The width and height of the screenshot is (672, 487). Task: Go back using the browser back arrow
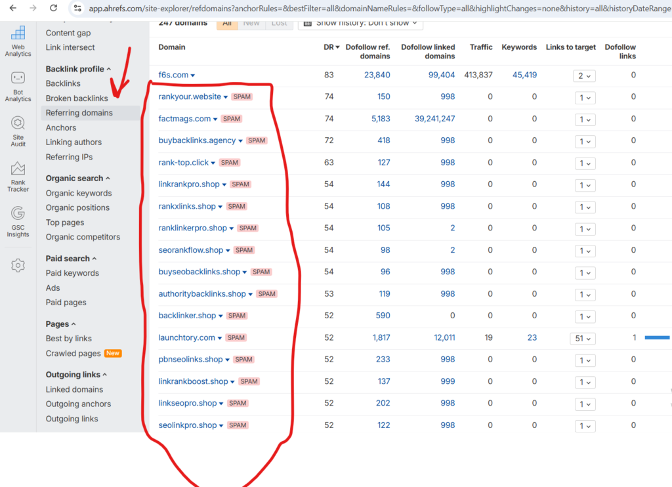pyautogui.click(x=13, y=8)
